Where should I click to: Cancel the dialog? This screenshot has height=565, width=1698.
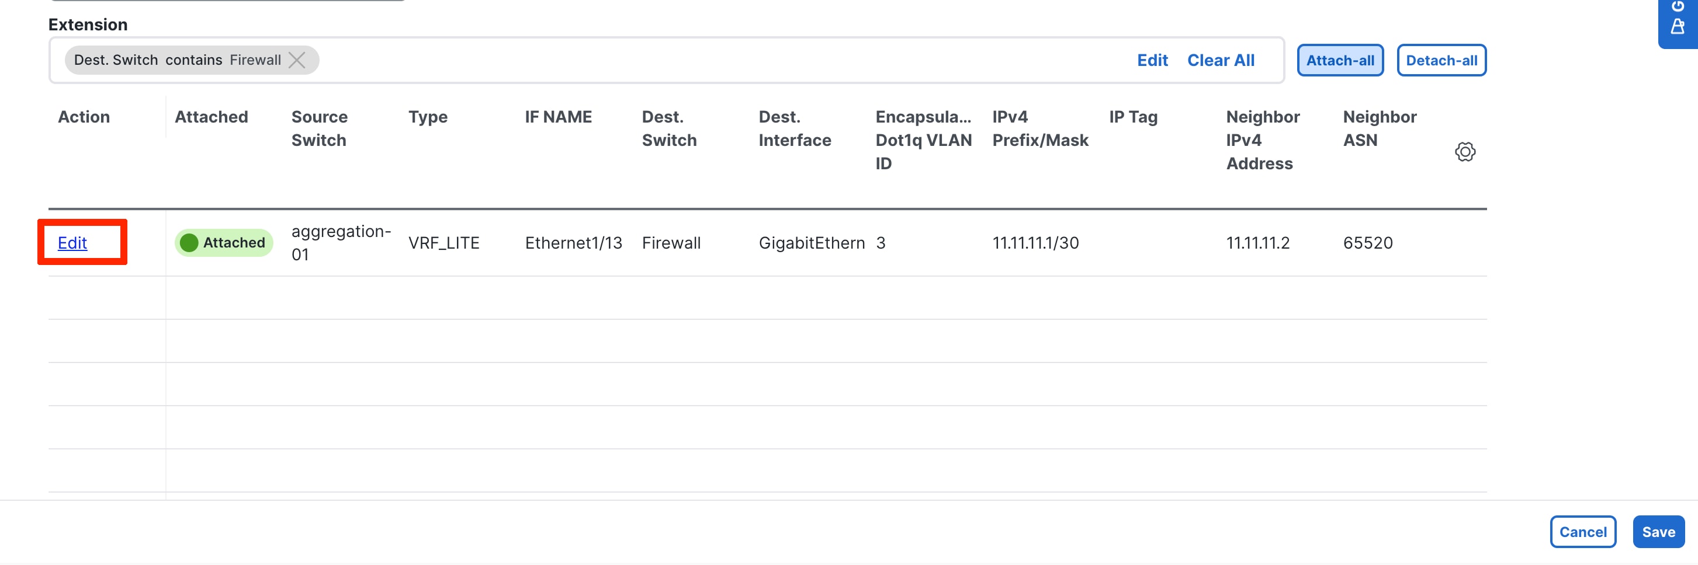coord(1582,532)
